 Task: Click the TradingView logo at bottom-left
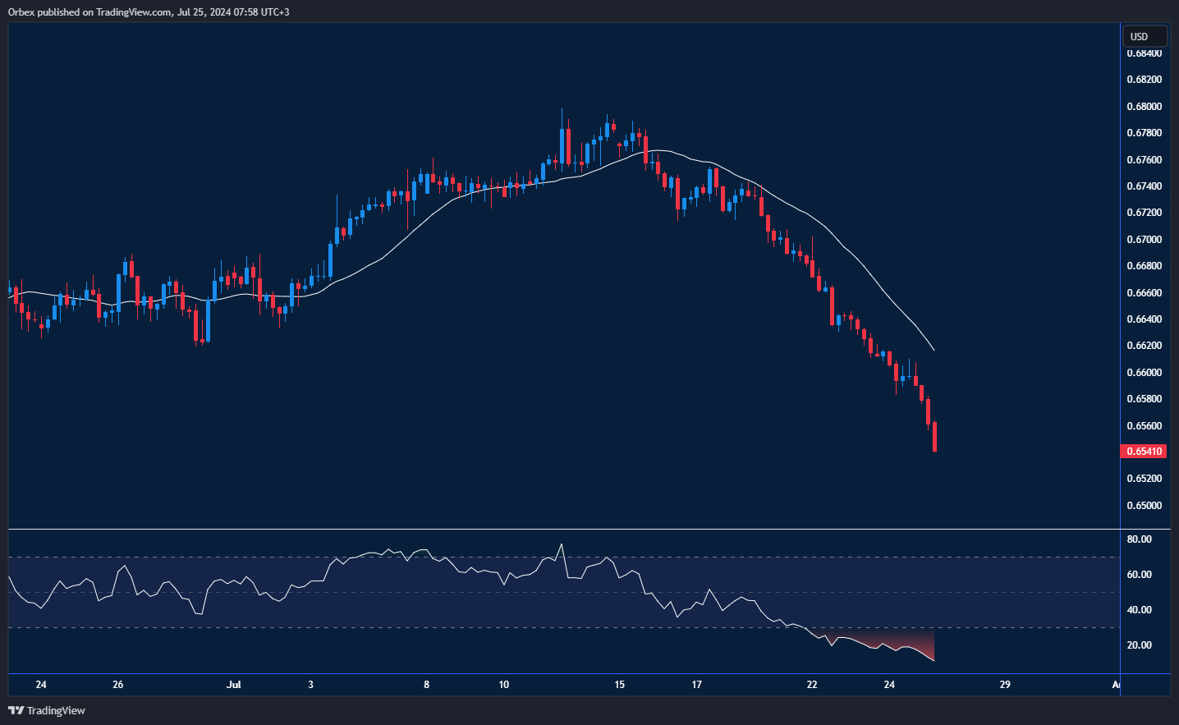click(x=47, y=710)
